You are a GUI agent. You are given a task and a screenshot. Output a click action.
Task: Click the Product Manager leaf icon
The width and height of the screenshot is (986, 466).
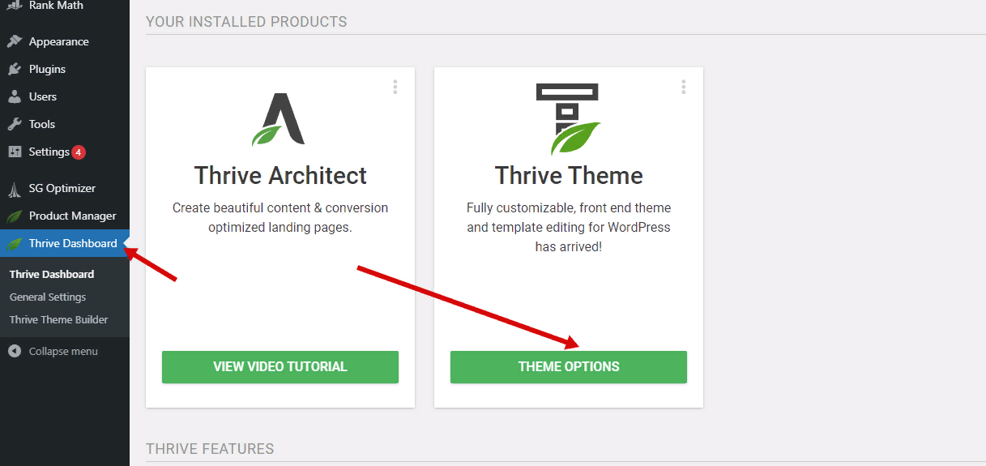[x=15, y=216]
